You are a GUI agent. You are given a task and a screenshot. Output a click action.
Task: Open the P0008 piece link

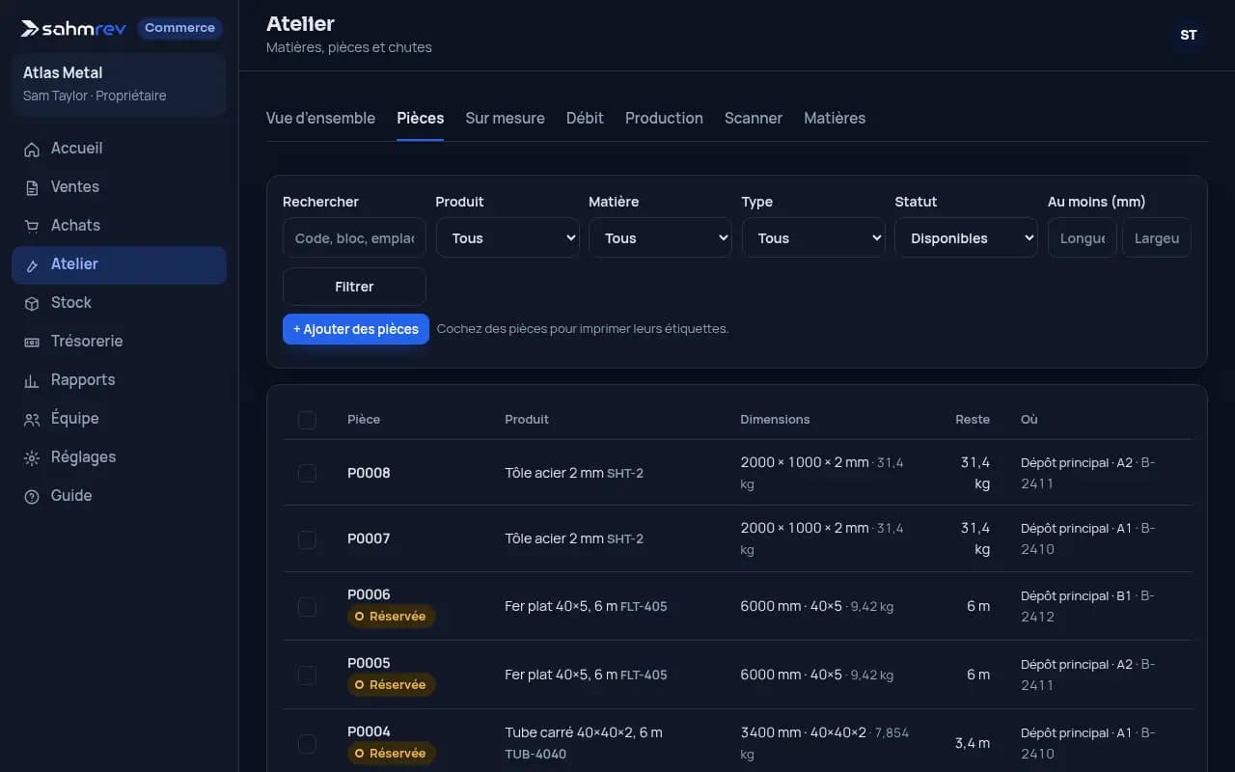[x=369, y=473]
